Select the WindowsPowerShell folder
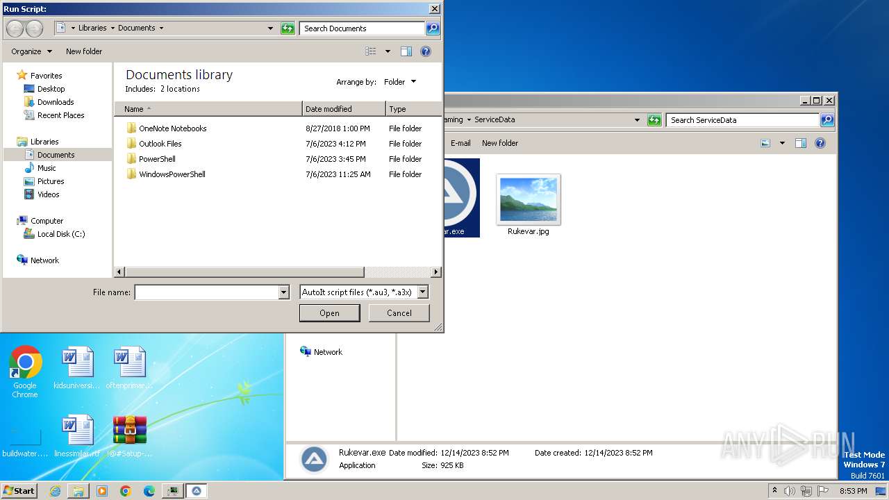The image size is (889, 500). point(172,174)
